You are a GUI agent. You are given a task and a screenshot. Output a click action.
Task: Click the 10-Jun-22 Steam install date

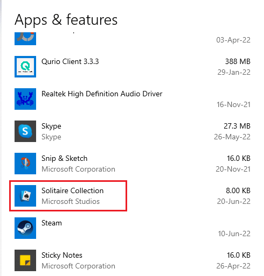(234, 233)
